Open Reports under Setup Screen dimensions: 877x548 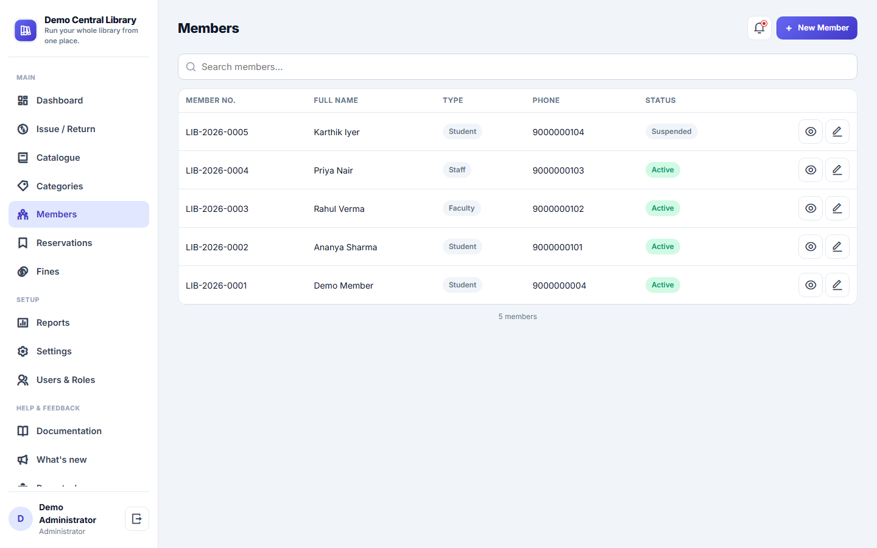(79, 323)
